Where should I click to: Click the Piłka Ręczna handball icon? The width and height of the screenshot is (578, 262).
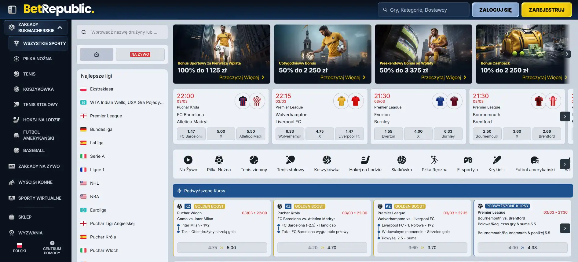tap(434, 160)
